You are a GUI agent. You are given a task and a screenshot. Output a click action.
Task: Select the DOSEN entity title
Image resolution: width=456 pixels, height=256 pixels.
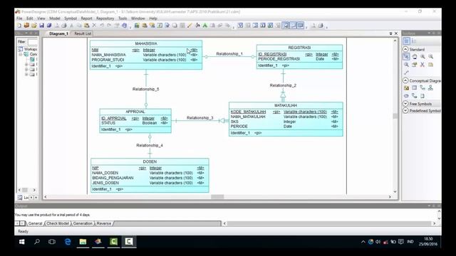point(150,161)
